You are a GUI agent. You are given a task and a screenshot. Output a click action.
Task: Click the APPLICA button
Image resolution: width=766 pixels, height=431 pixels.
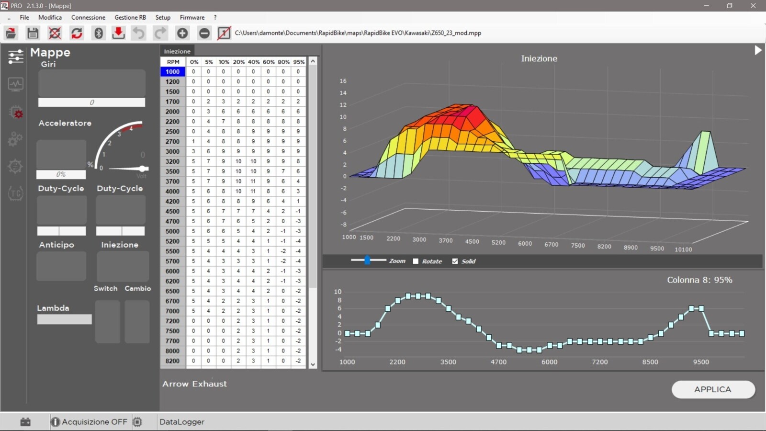713,389
